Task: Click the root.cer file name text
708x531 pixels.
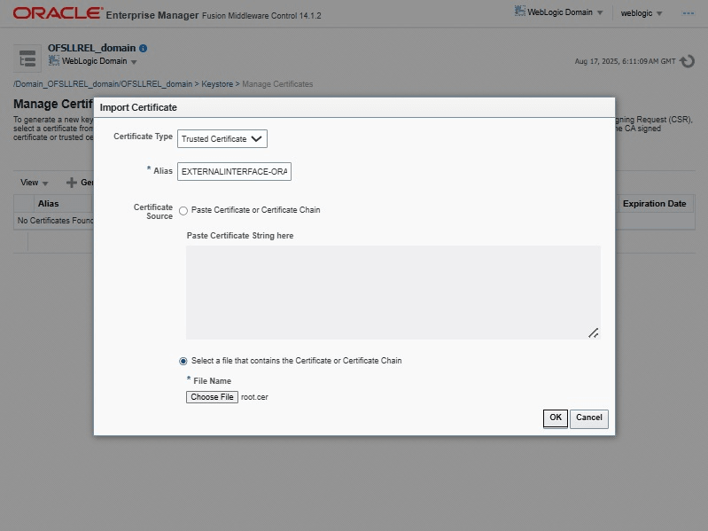Action: (x=254, y=397)
